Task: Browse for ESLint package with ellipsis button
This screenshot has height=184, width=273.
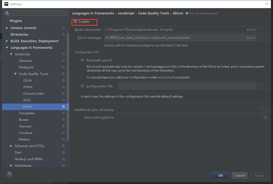Action: [x=265, y=38]
